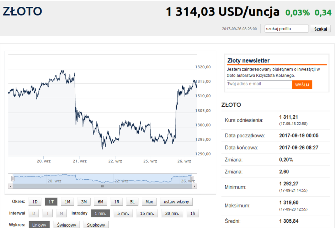Screen dimensions: 336x228
Task: Switch chart type to Słupkowy
Action: (96, 225)
